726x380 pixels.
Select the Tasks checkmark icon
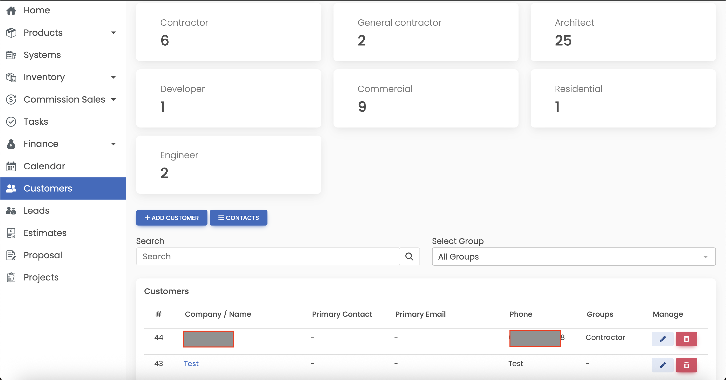[11, 121]
